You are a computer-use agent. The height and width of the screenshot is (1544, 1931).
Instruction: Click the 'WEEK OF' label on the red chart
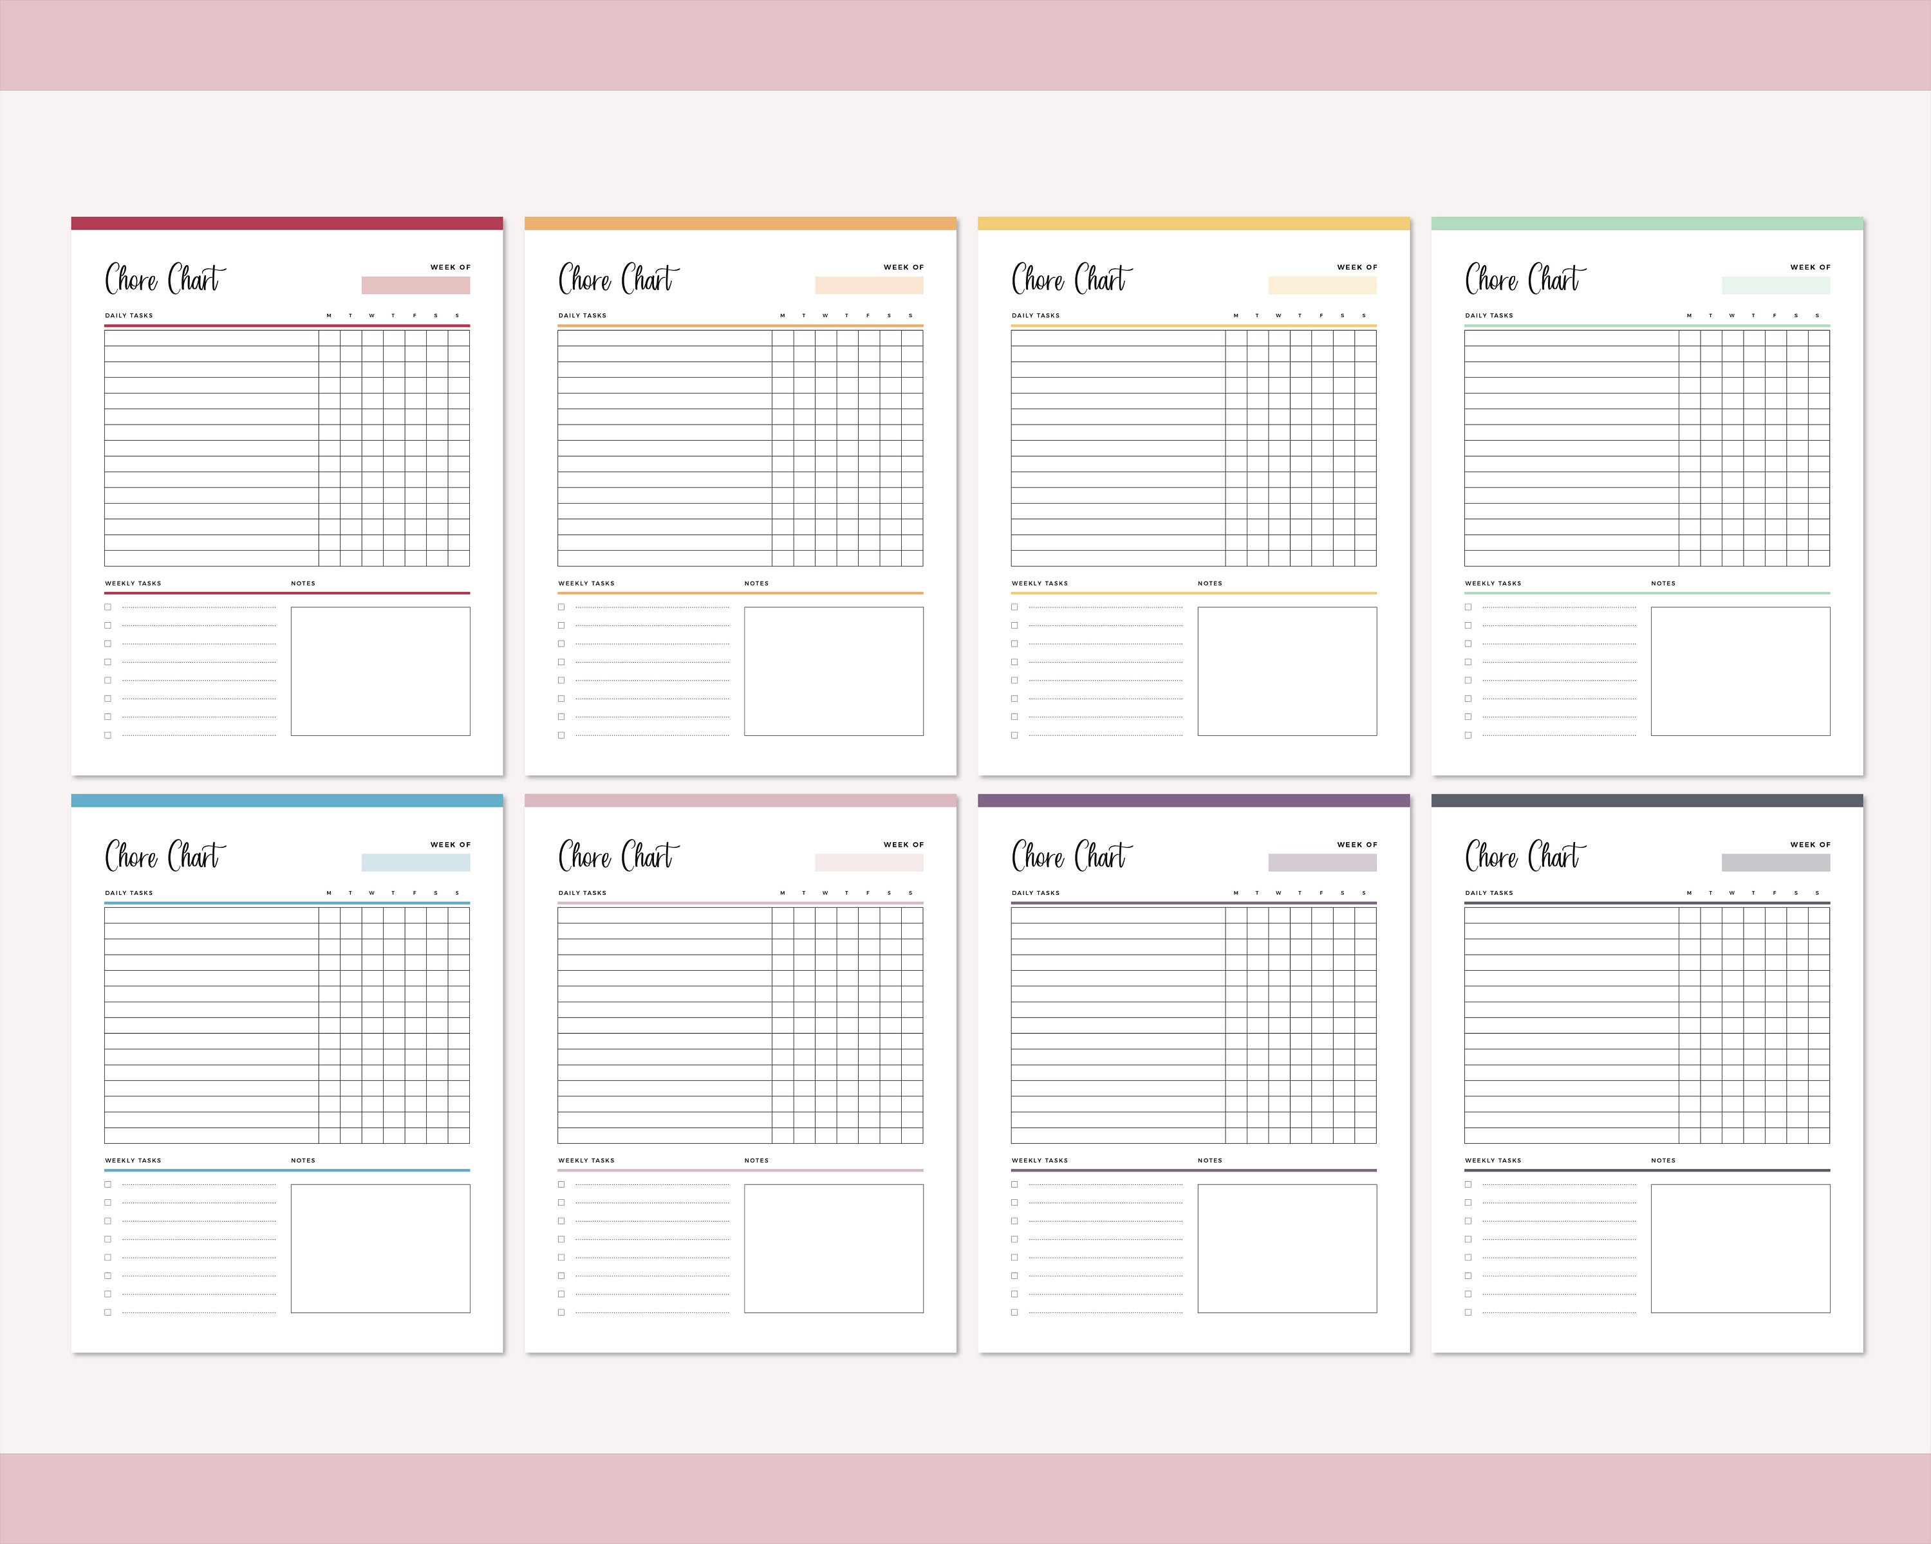point(451,267)
